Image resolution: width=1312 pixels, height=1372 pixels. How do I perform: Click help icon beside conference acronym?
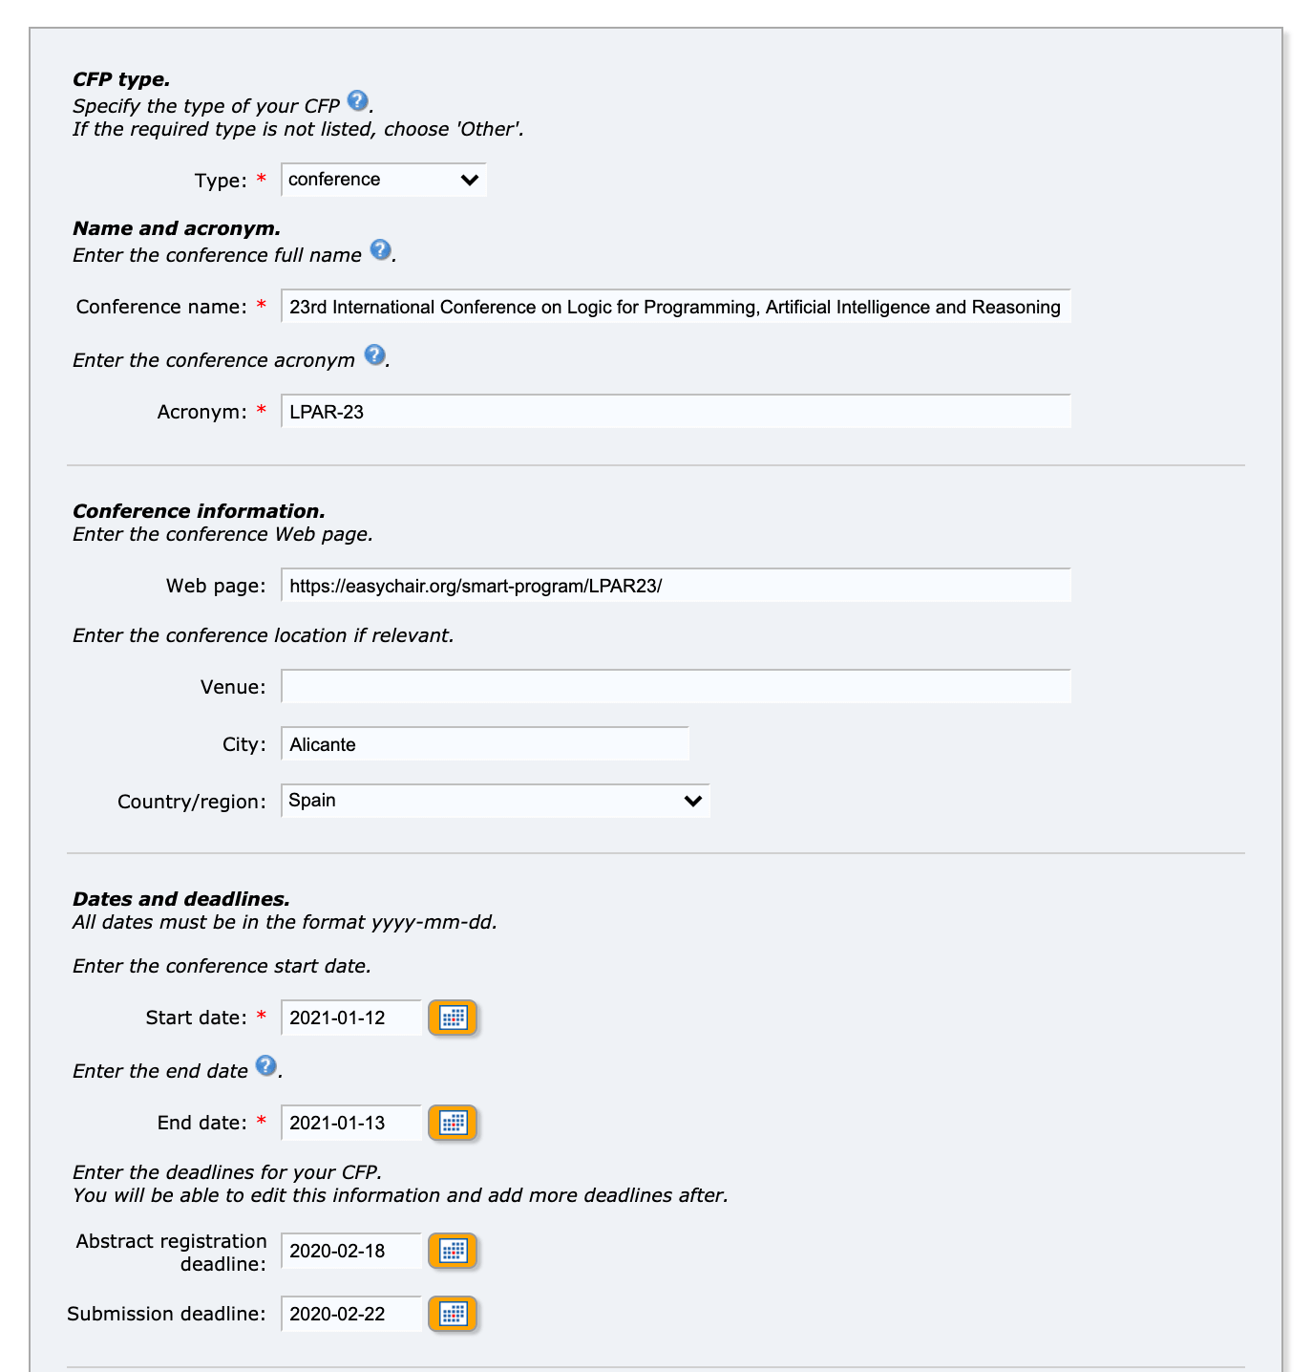[374, 354]
